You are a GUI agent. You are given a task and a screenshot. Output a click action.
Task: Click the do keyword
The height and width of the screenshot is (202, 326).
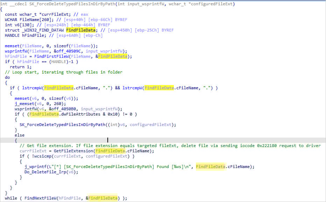7,77
